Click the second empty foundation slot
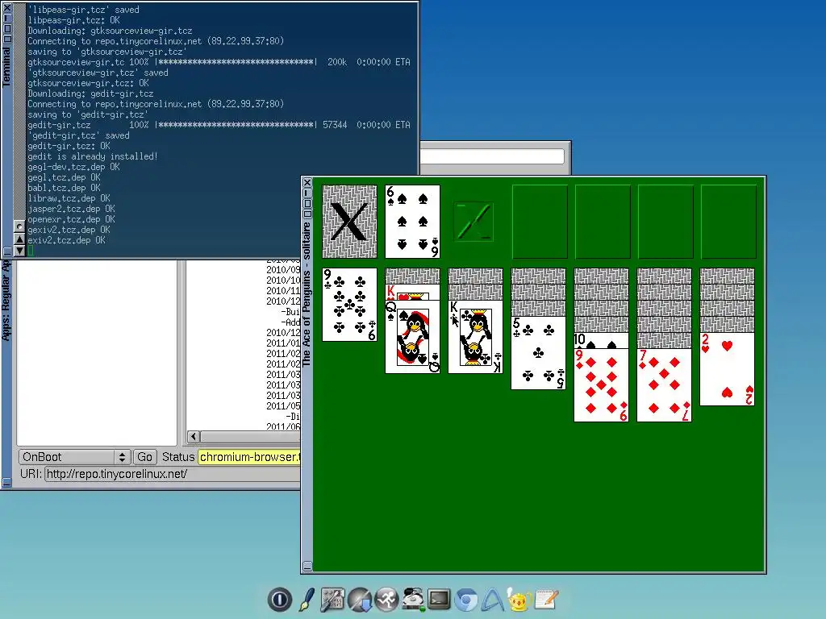 pos(603,221)
